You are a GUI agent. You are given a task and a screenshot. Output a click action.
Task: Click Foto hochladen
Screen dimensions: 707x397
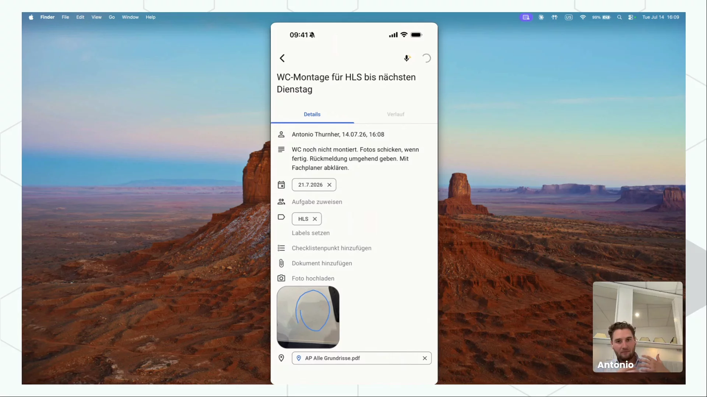pos(313,278)
